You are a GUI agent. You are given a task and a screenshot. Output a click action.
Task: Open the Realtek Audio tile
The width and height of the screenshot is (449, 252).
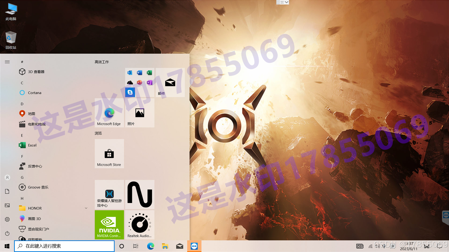tap(140, 225)
